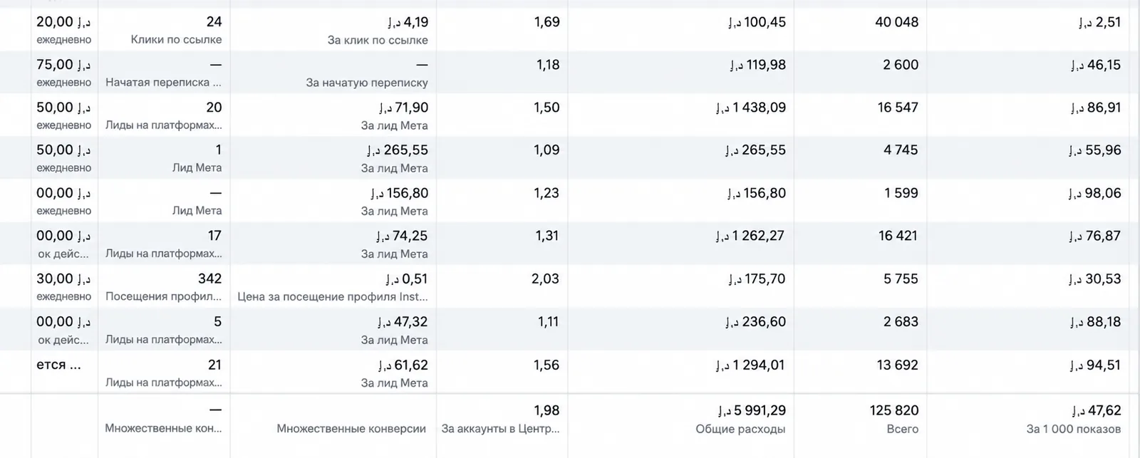
Task: Click the 1 438,09 amount spent cell
Action: click(751, 108)
